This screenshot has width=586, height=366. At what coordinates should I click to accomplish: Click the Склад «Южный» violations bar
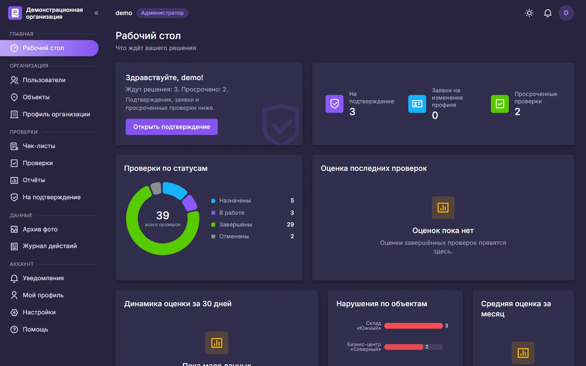click(413, 326)
